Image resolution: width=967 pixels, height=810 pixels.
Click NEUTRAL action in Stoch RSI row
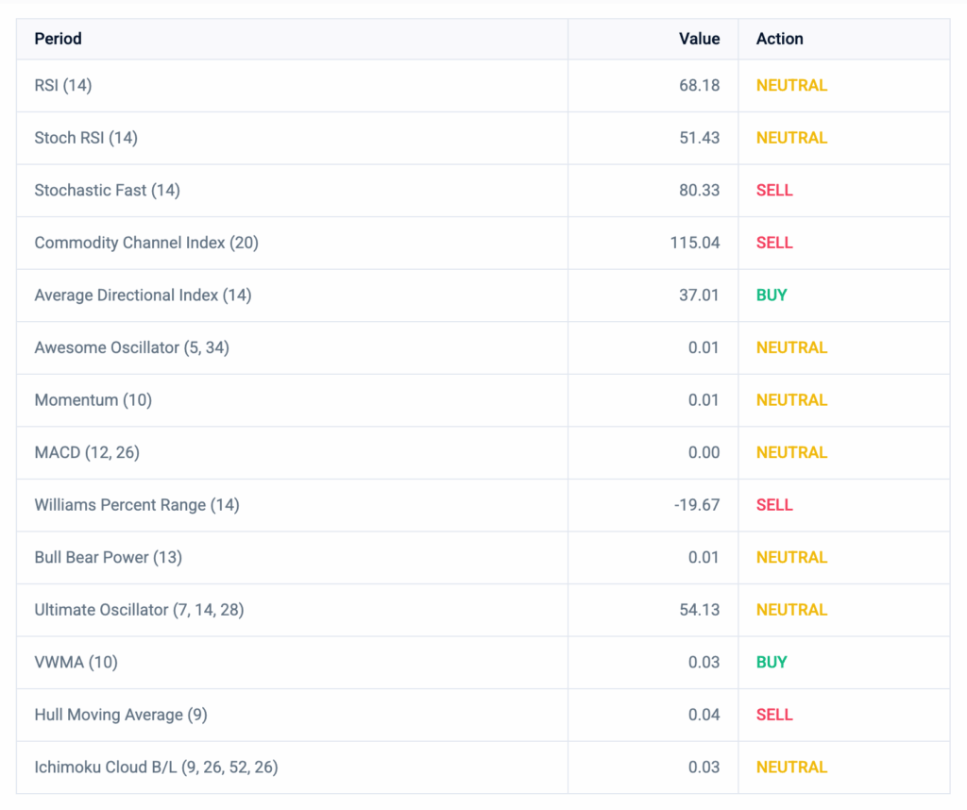click(792, 138)
